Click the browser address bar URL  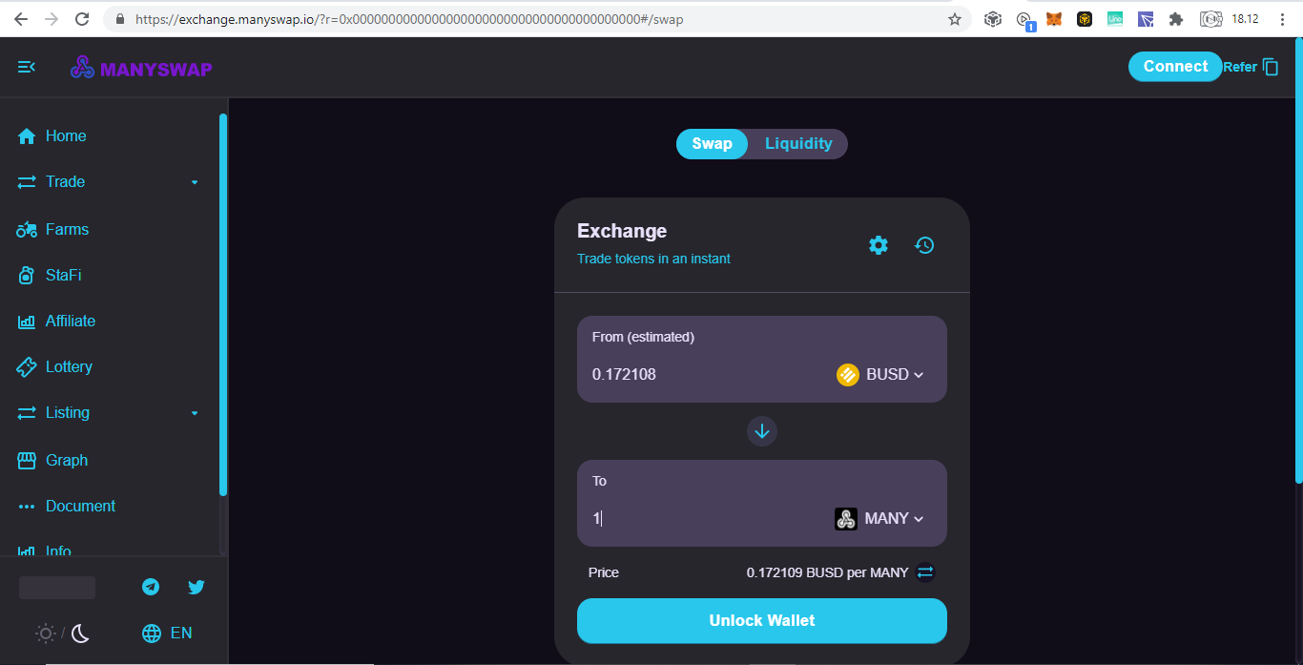(x=409, y=19)
